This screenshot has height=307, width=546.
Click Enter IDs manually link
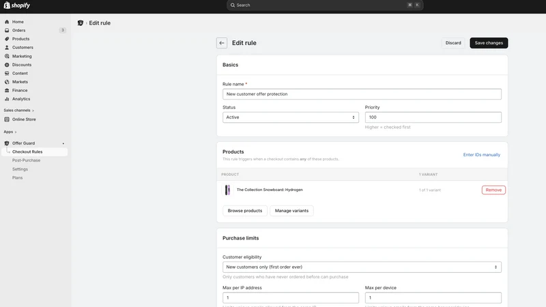(482, 155)
